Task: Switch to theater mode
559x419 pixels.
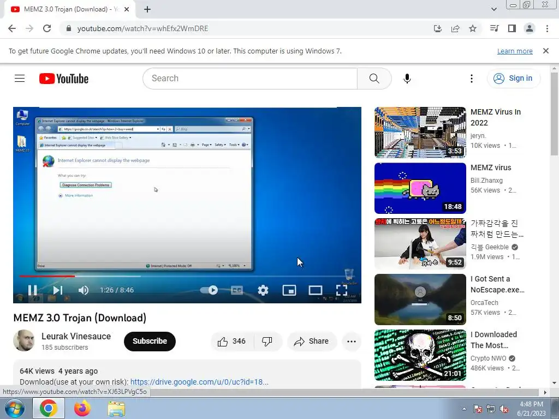Action: click(315, 290)
